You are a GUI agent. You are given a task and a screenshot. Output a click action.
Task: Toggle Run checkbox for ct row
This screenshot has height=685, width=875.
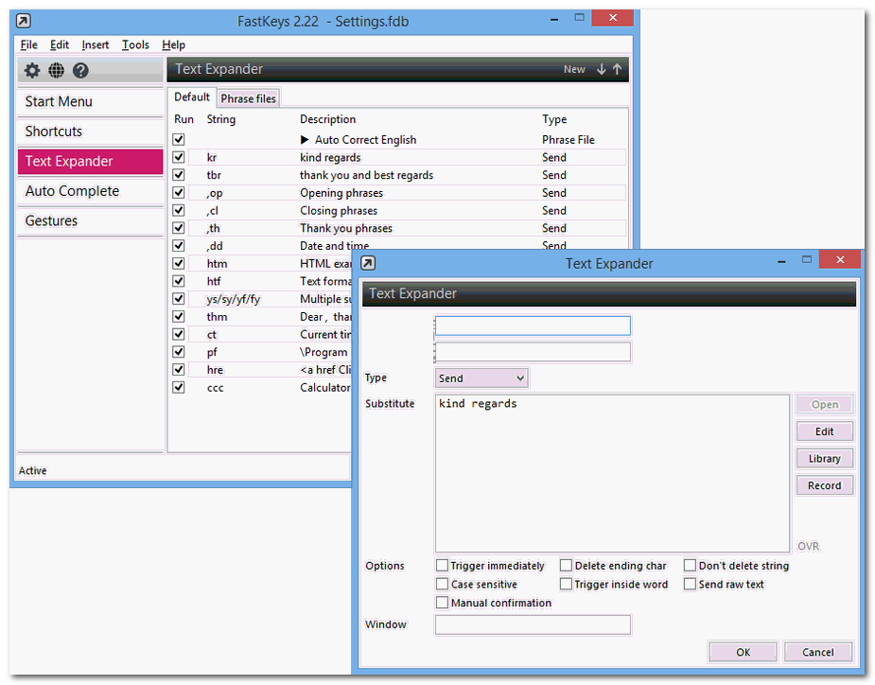[x=179, y=334]
